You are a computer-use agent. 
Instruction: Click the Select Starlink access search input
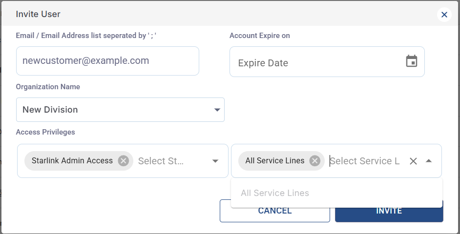click(161, 161)
